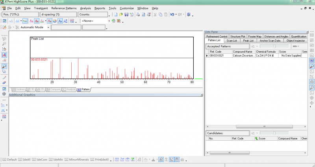This screenshot has height=167, width=315.
Task: Toggle the Default desktop layout
Action: [x=9, y=160]
